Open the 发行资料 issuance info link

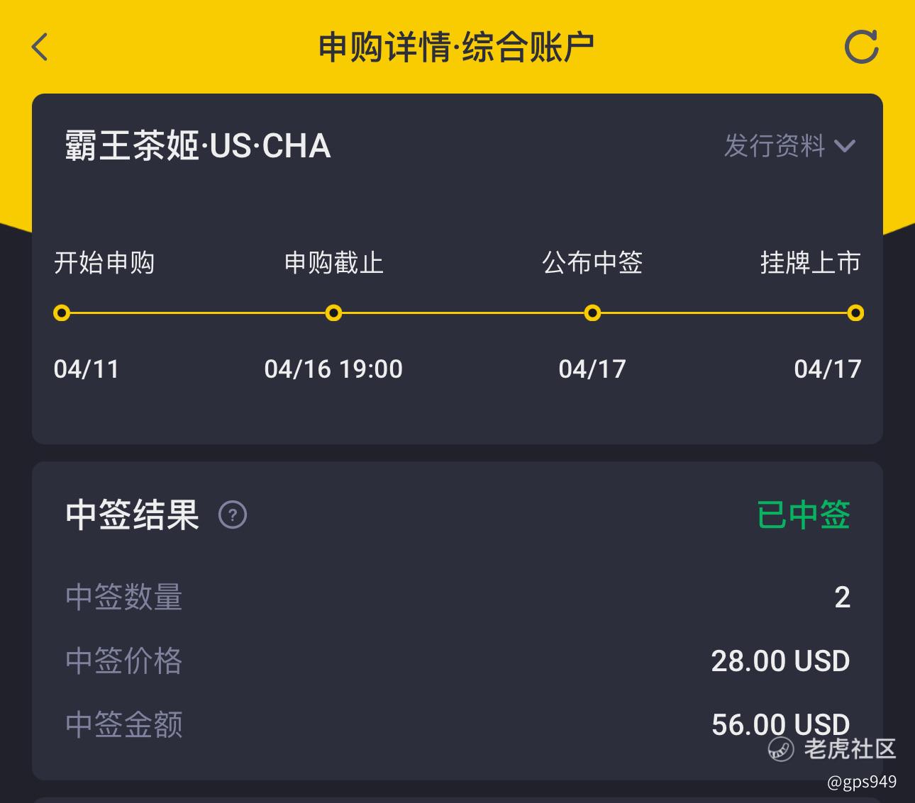pos(775,146)
